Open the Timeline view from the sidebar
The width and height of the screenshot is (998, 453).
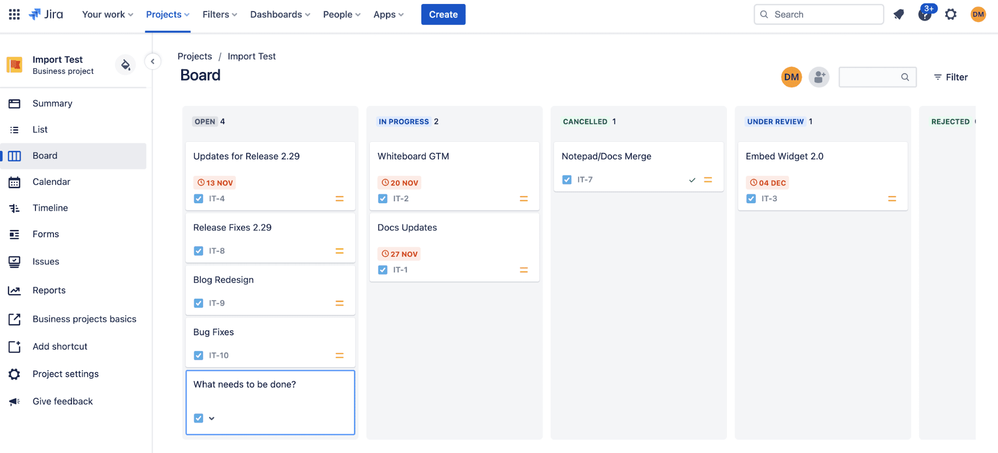[50, 208]
